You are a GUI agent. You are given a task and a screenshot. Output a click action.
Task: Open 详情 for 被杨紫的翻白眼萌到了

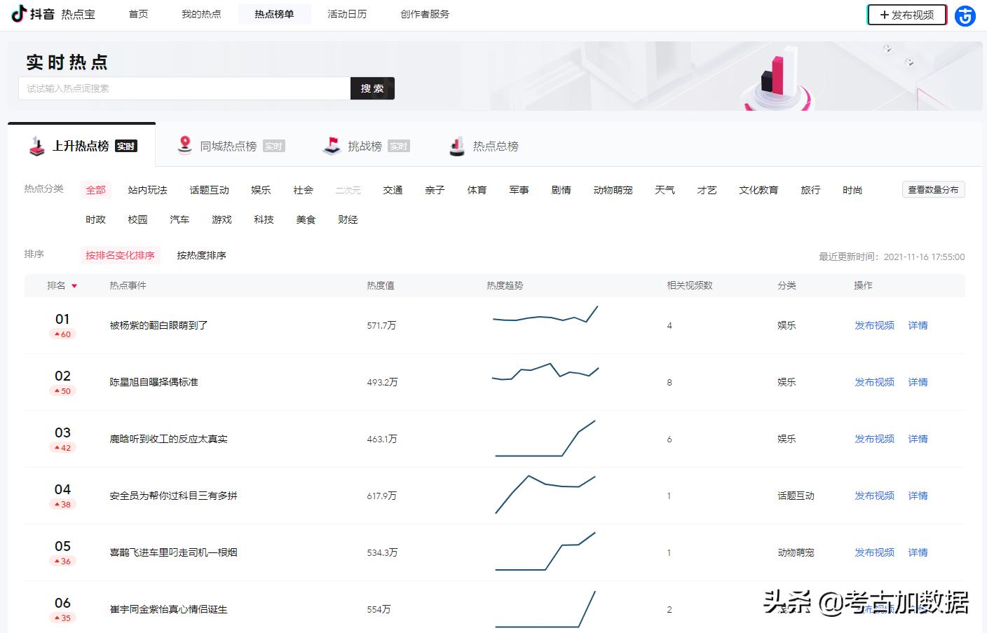click(x=918, y=325)
